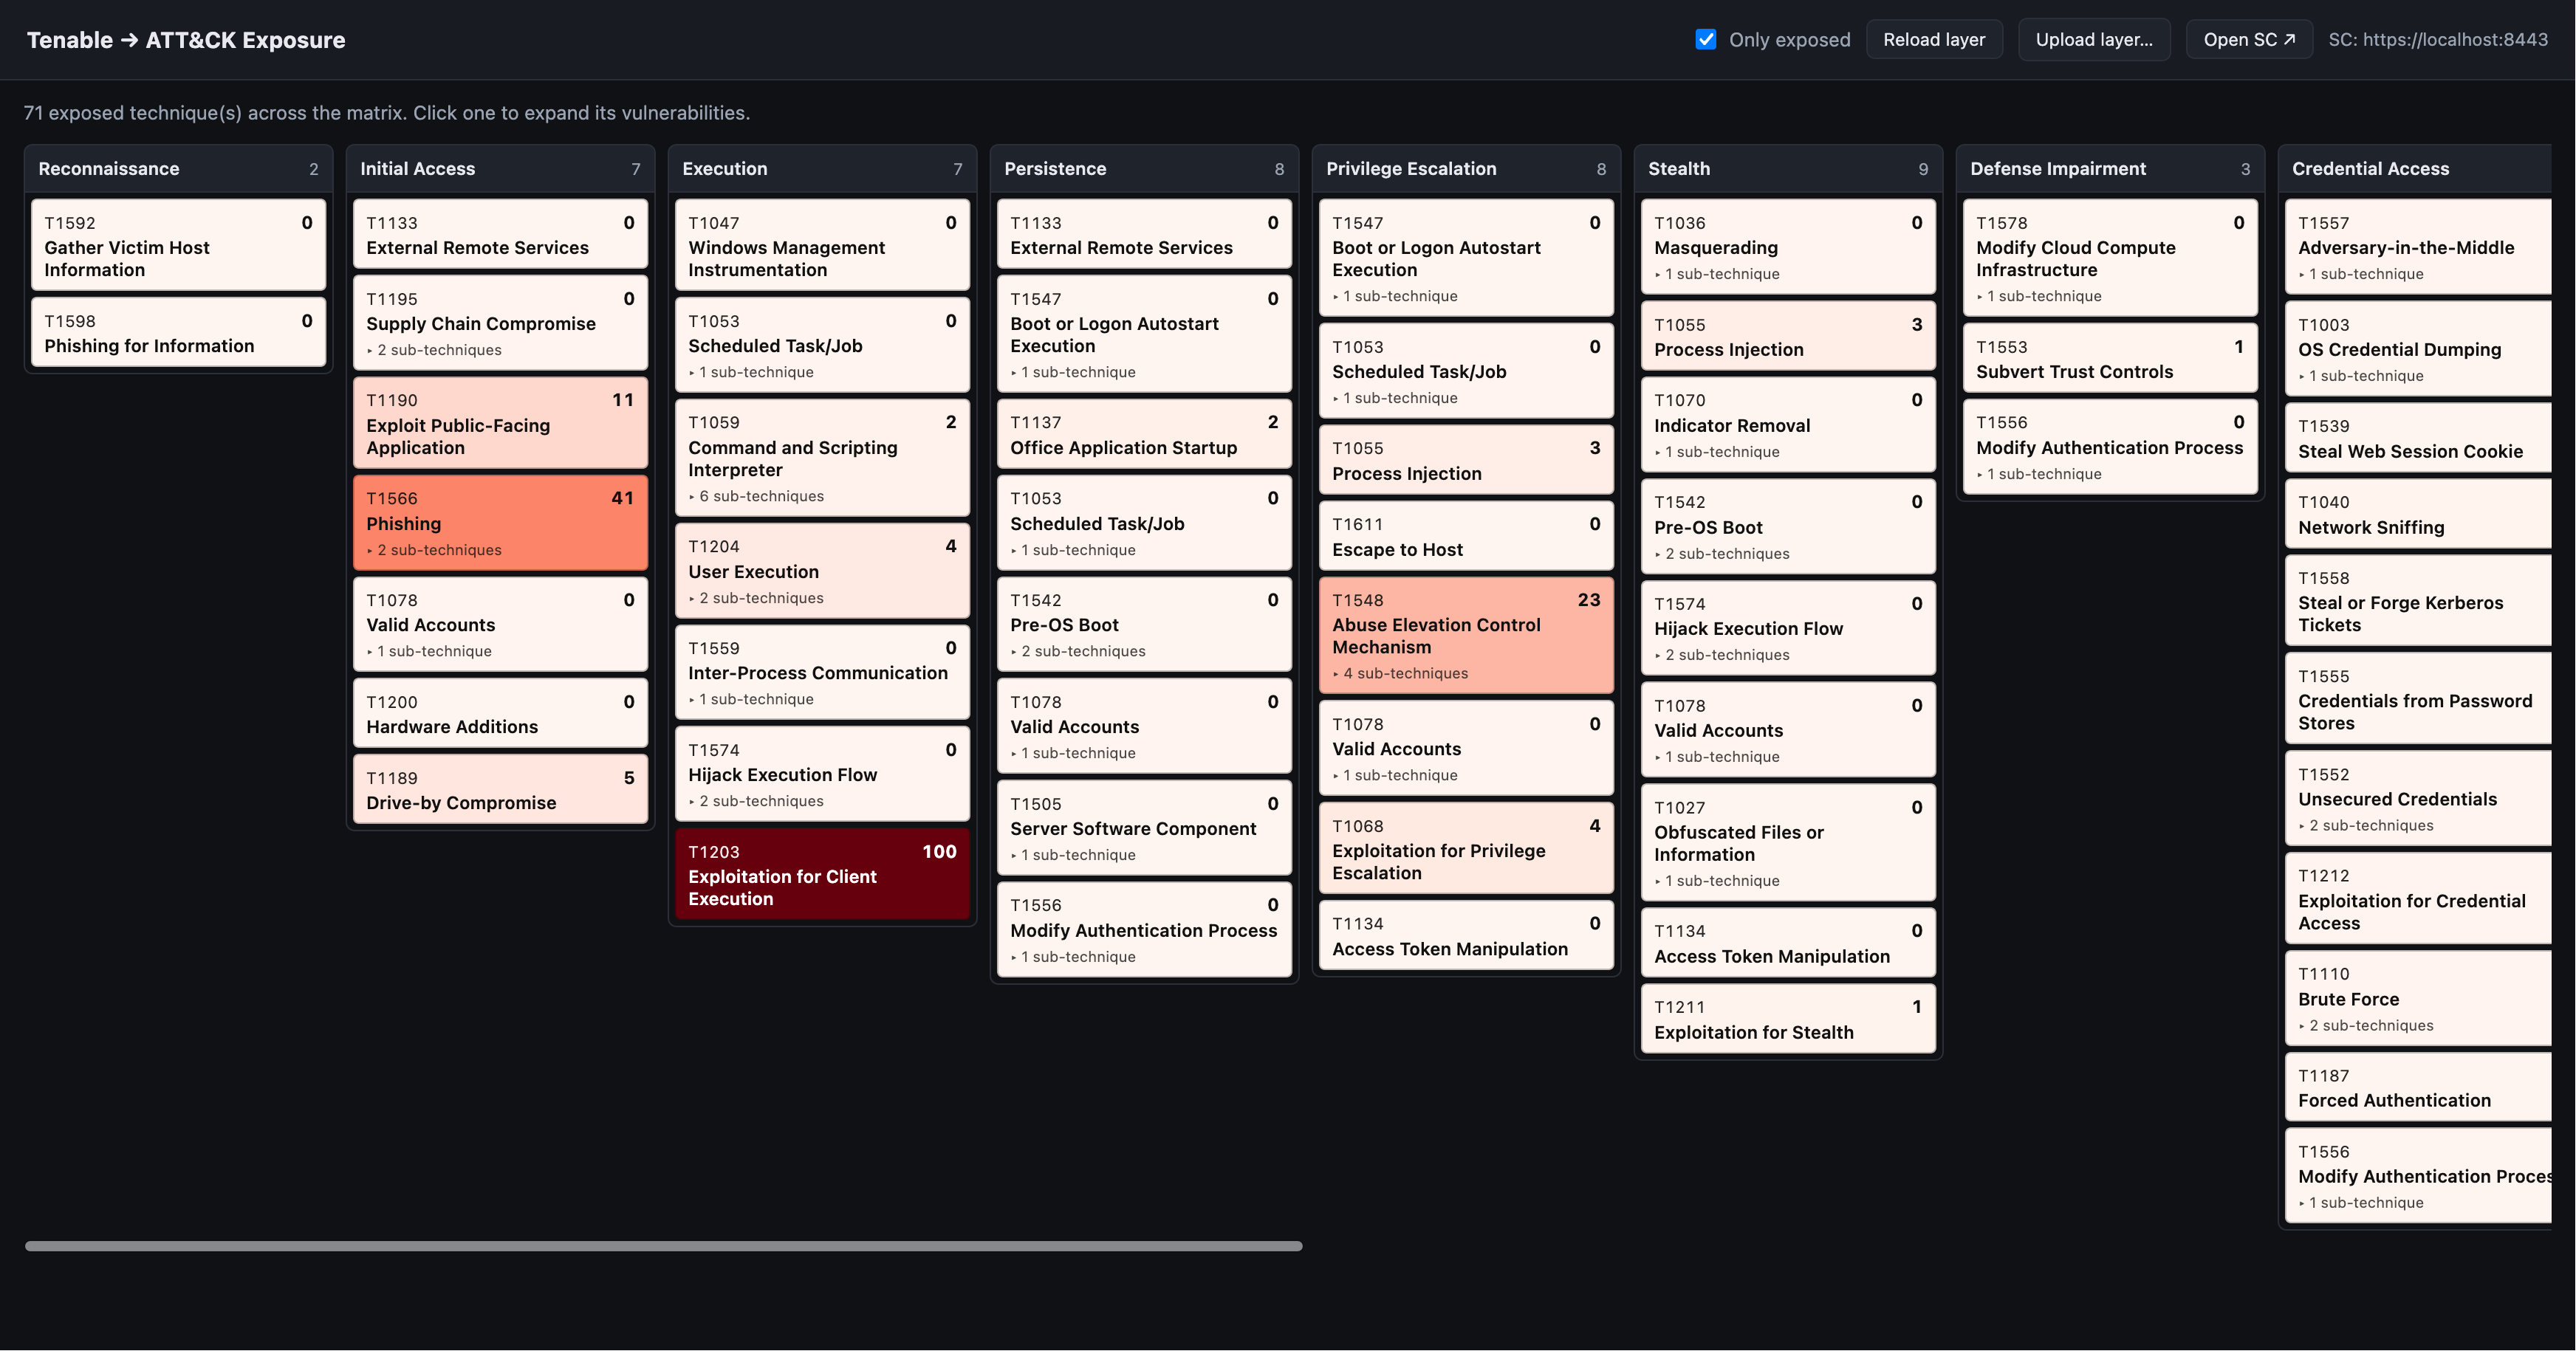Select T1133 External Remote Services in Initial Access
Screen dimensions: 2576x1351
point(500,234)
